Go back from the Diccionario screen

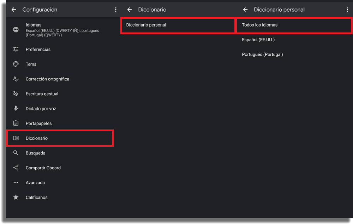coord(130,10)
